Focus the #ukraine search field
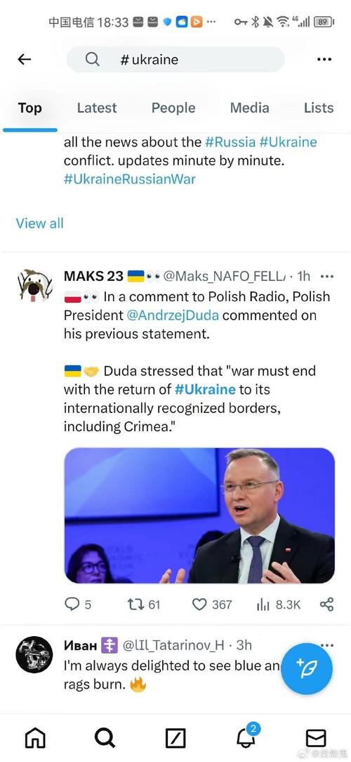 (175, 59)
